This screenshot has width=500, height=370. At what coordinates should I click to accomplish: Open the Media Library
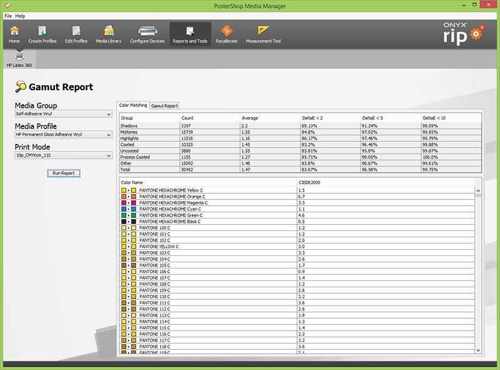pos(109,34)
